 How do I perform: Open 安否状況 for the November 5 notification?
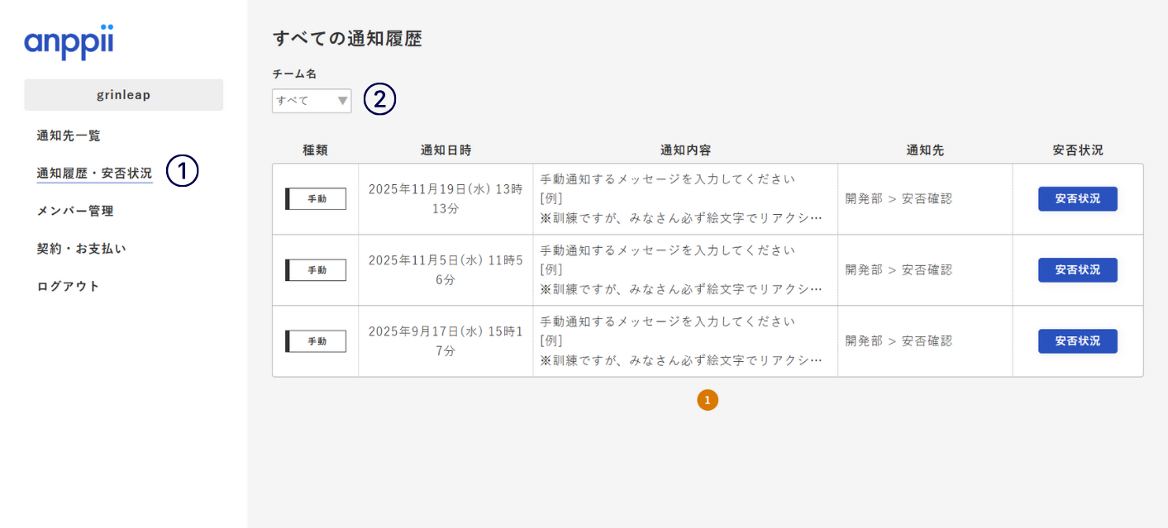click(1077, 270)
